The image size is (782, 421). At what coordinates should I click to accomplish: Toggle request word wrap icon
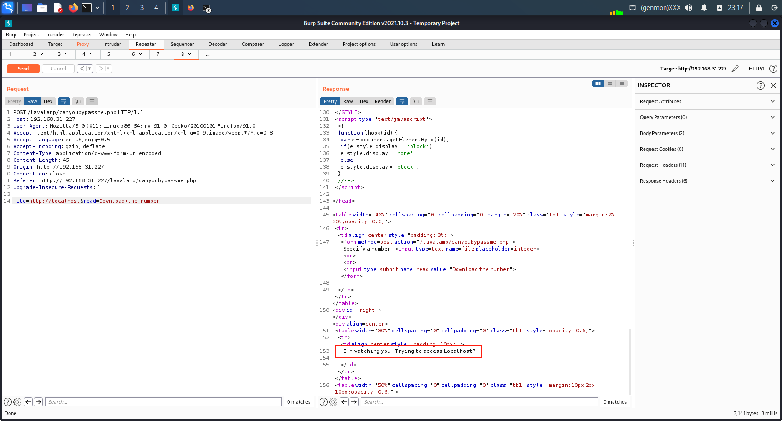click(64, 101)
